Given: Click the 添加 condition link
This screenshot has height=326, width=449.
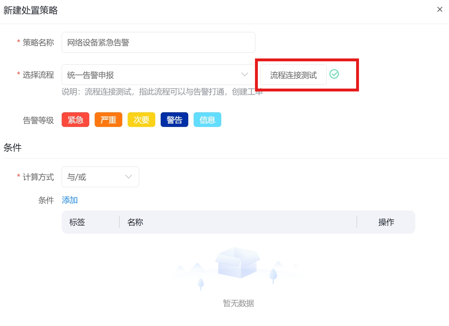Looking at the screenshot, I should click(70, 200).
